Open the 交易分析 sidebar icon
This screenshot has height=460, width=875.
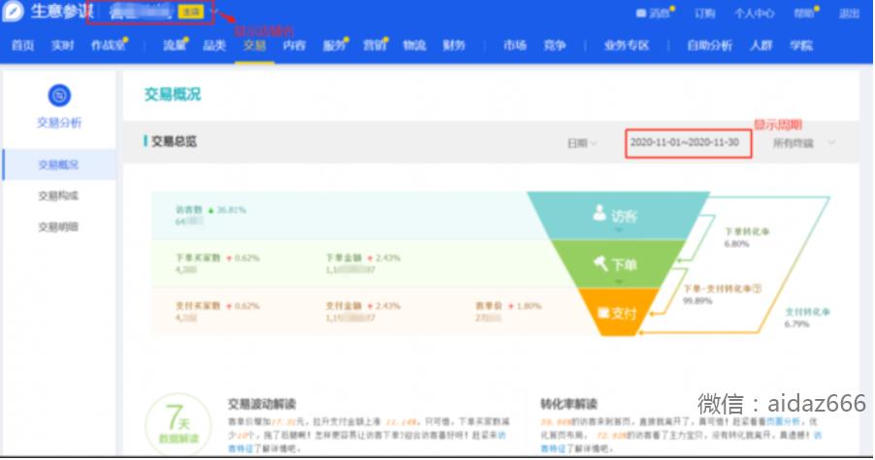click(x=59, y=95)
